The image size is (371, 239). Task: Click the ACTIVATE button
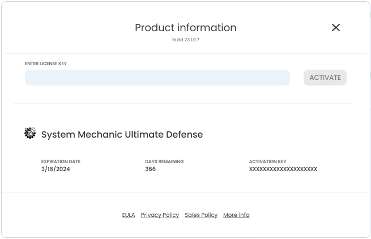325,78
